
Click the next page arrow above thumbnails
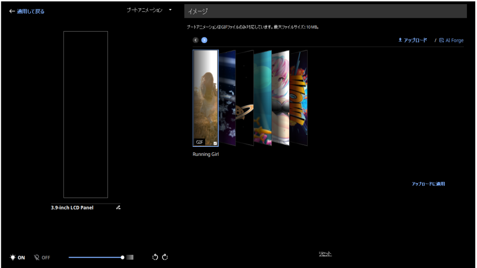point(204,40)
